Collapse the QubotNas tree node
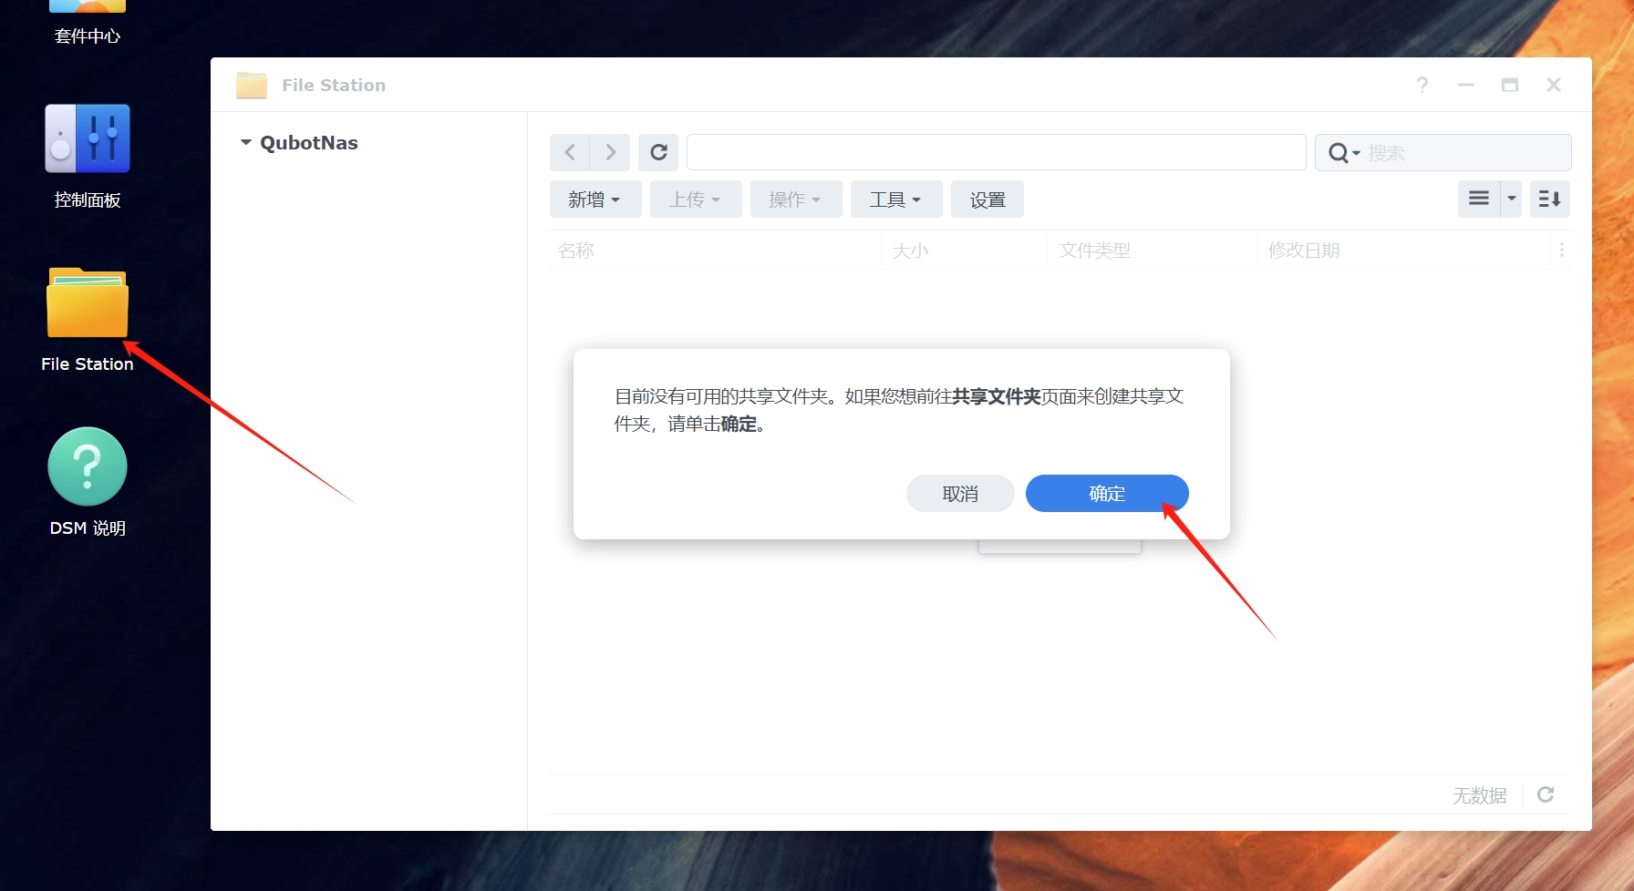The height and width of the screenshot is (891, 1634). [245, 143]
